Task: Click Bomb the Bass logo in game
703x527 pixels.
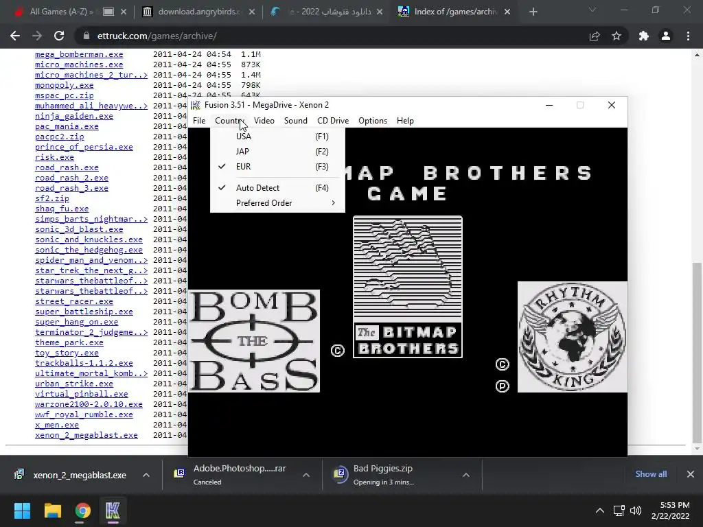Action: [x=254, y=341]
